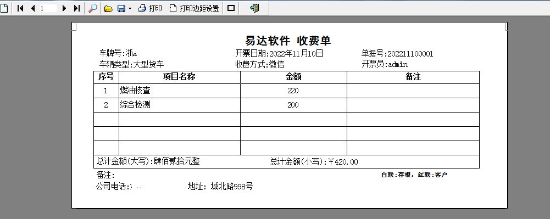Image resolution: width=550 pixels, height=219 pixels.
Task: Click the 车牌号 license plate text
Action: 118,53
